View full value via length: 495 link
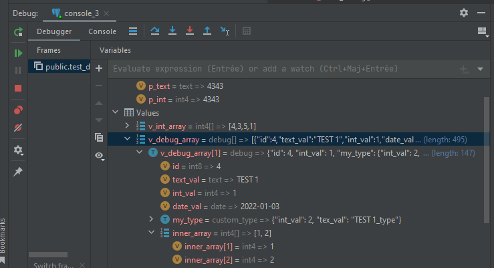This screenshot has height=268, width=494. (x=445, y=140)
